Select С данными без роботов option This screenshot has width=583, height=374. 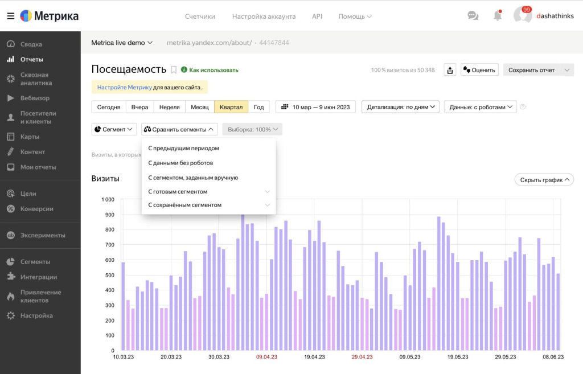(x=180, y=163)
